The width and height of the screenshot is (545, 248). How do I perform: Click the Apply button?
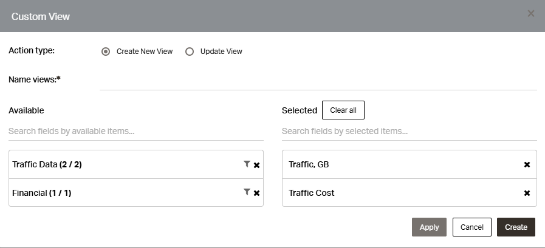tap(429, 227)
